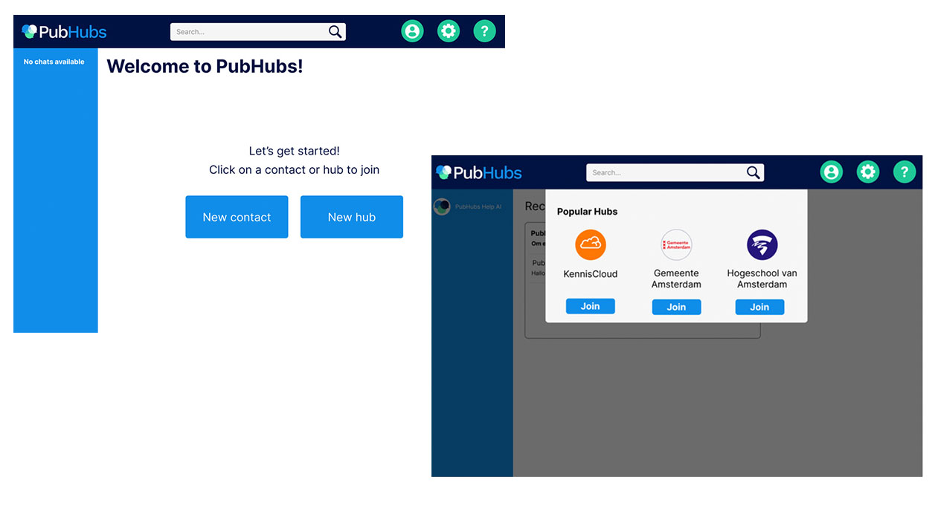The height and width of the screenshot is (514, 938).
Task: Click the PubHubs logo in the Popular Hubs window
Action: click(x=479, y=173)
